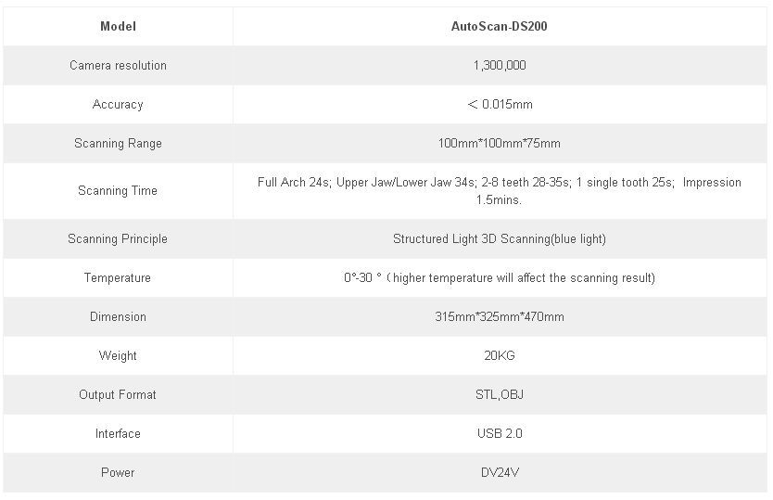773x500 pixels.
Task: Click the AutoScan-DS200 header text
Action: click(x=499, y=26)
